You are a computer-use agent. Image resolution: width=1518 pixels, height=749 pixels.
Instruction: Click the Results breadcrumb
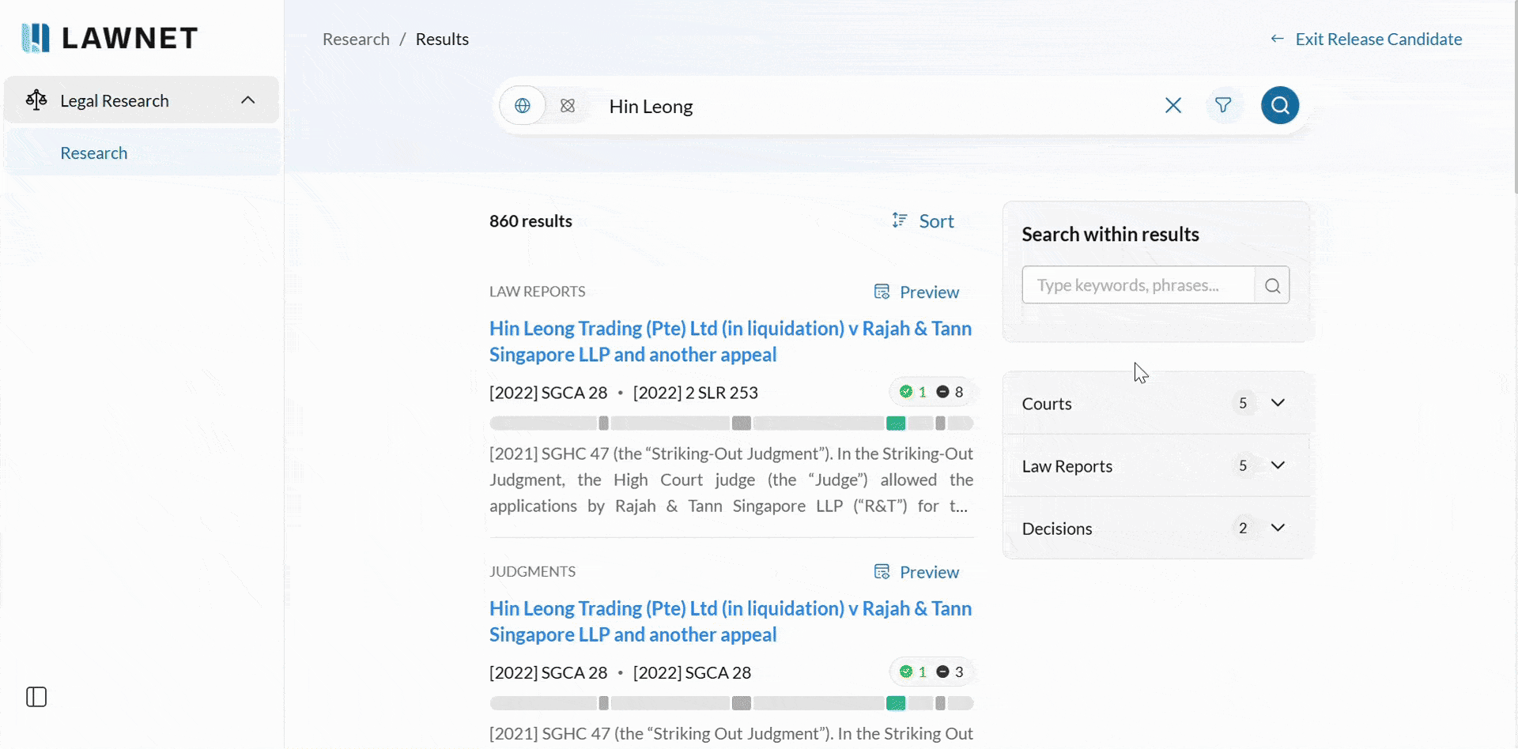pos(442,40)
